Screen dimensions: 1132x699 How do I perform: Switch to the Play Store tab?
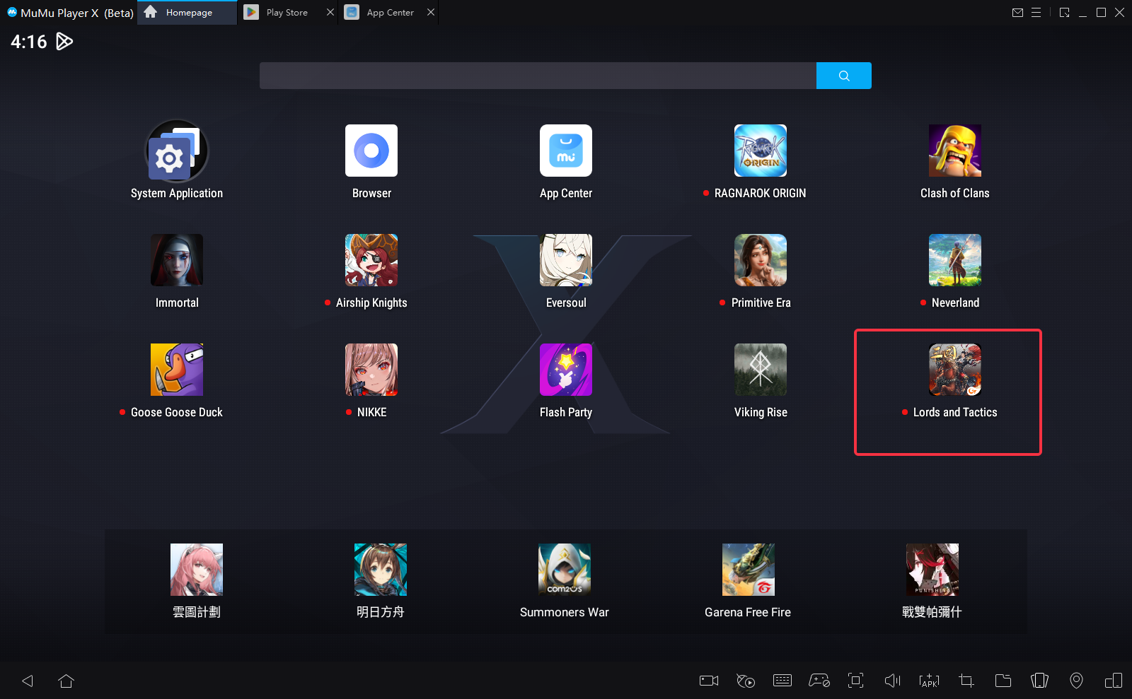pos(287,13)
